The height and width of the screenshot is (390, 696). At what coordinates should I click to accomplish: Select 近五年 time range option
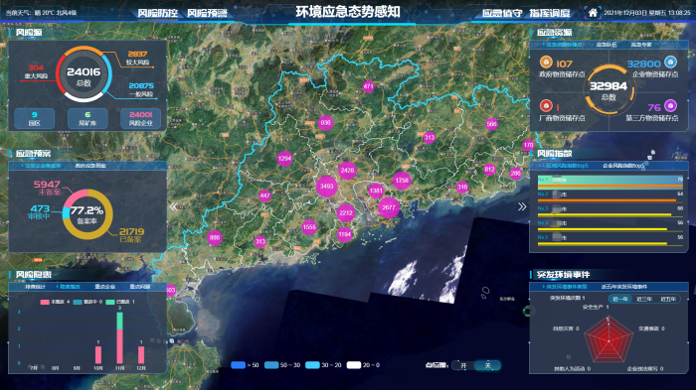pos(668,299)
